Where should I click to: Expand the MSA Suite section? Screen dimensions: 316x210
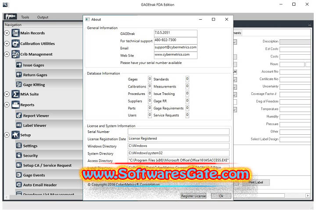click(7, 94)
